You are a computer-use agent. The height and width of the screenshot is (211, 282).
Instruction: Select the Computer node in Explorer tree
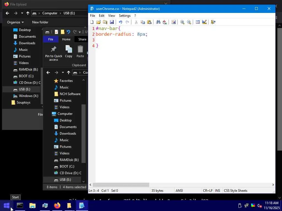point(62,114)
